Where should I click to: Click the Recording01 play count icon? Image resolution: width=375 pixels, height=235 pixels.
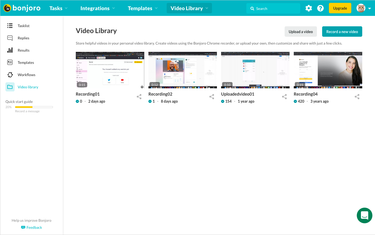[x=77, y=101]
